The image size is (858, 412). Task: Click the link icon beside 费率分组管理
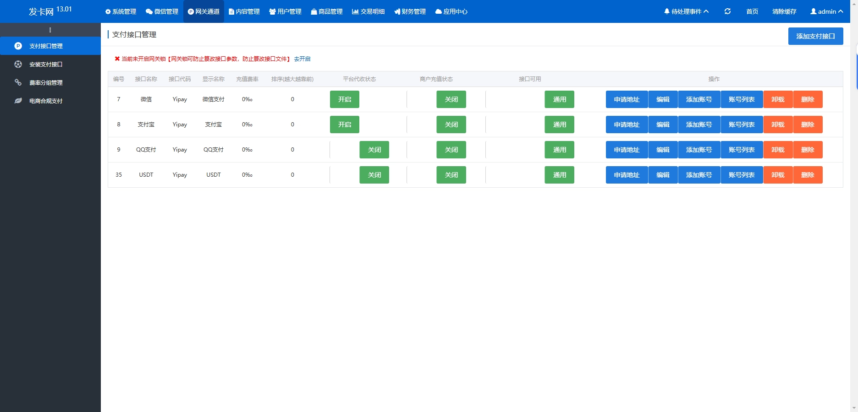coord(18,83)
